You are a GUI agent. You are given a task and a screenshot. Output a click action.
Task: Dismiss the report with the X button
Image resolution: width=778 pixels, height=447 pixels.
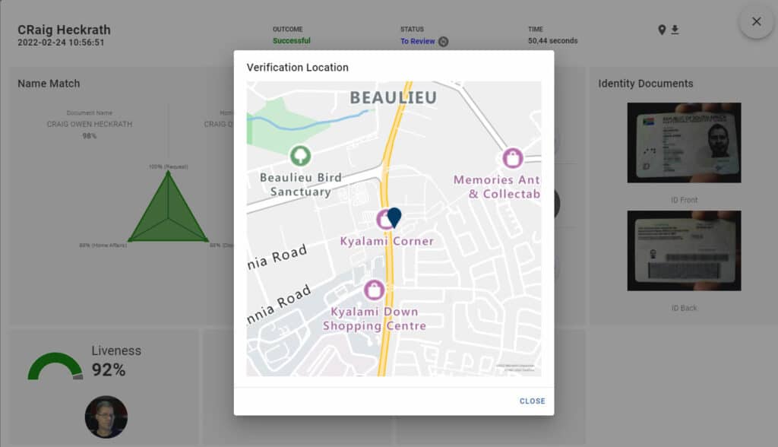756,22
